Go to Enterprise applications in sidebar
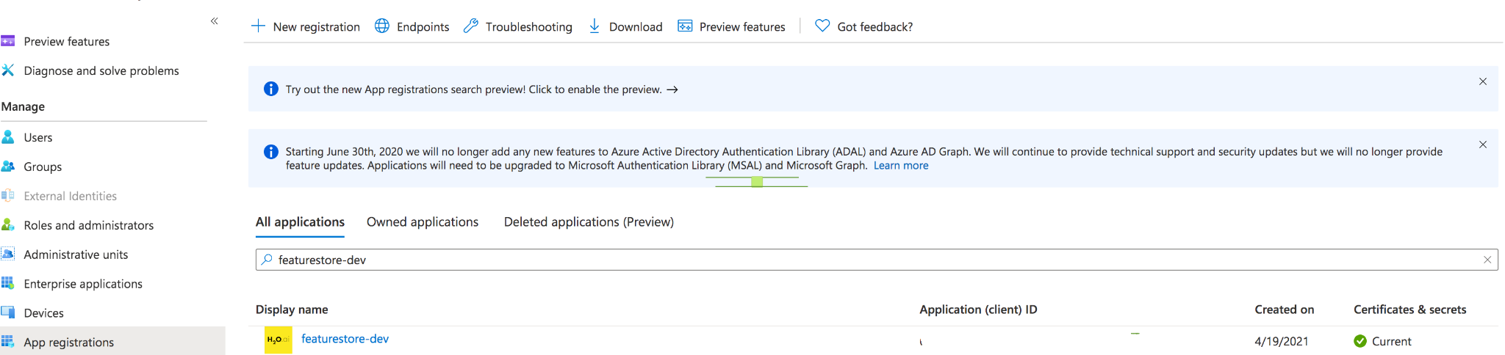The image size is (1505, 355). click(83, 284)
